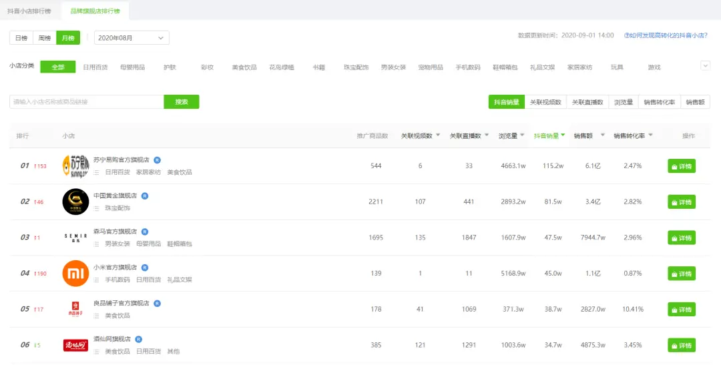Click the 酒仙网 store logo
This screenshot has height=365, width=721.
75,345
